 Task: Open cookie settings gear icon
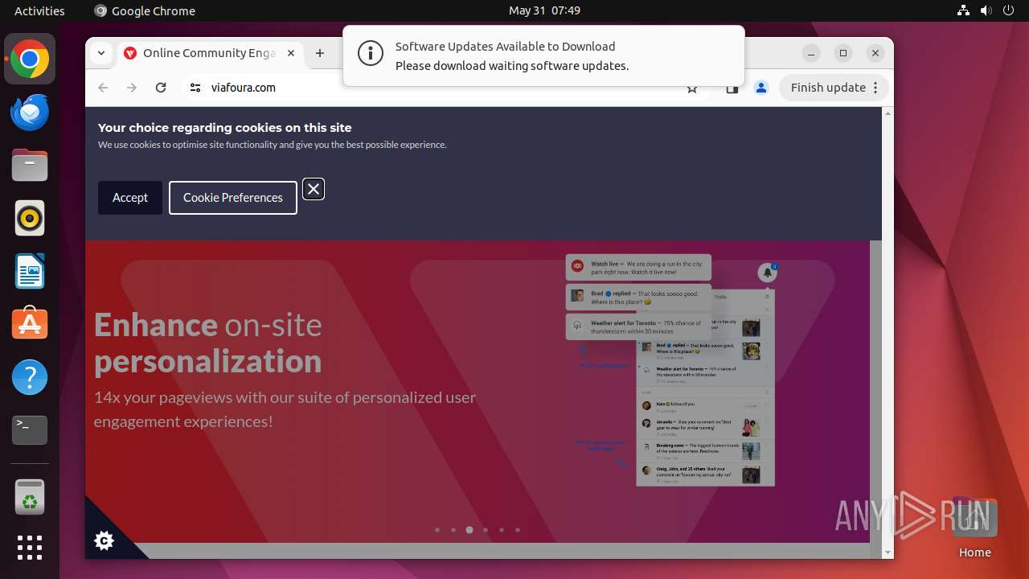click(x=104, y=540)
